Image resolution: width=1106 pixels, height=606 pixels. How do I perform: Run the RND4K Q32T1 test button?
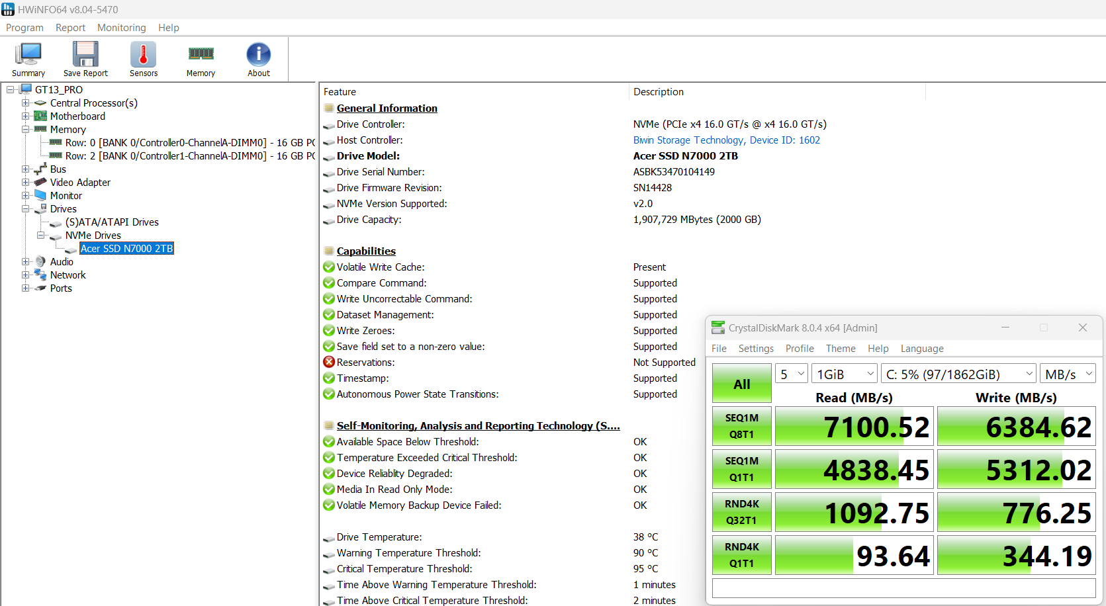click(x=742, y=512)
